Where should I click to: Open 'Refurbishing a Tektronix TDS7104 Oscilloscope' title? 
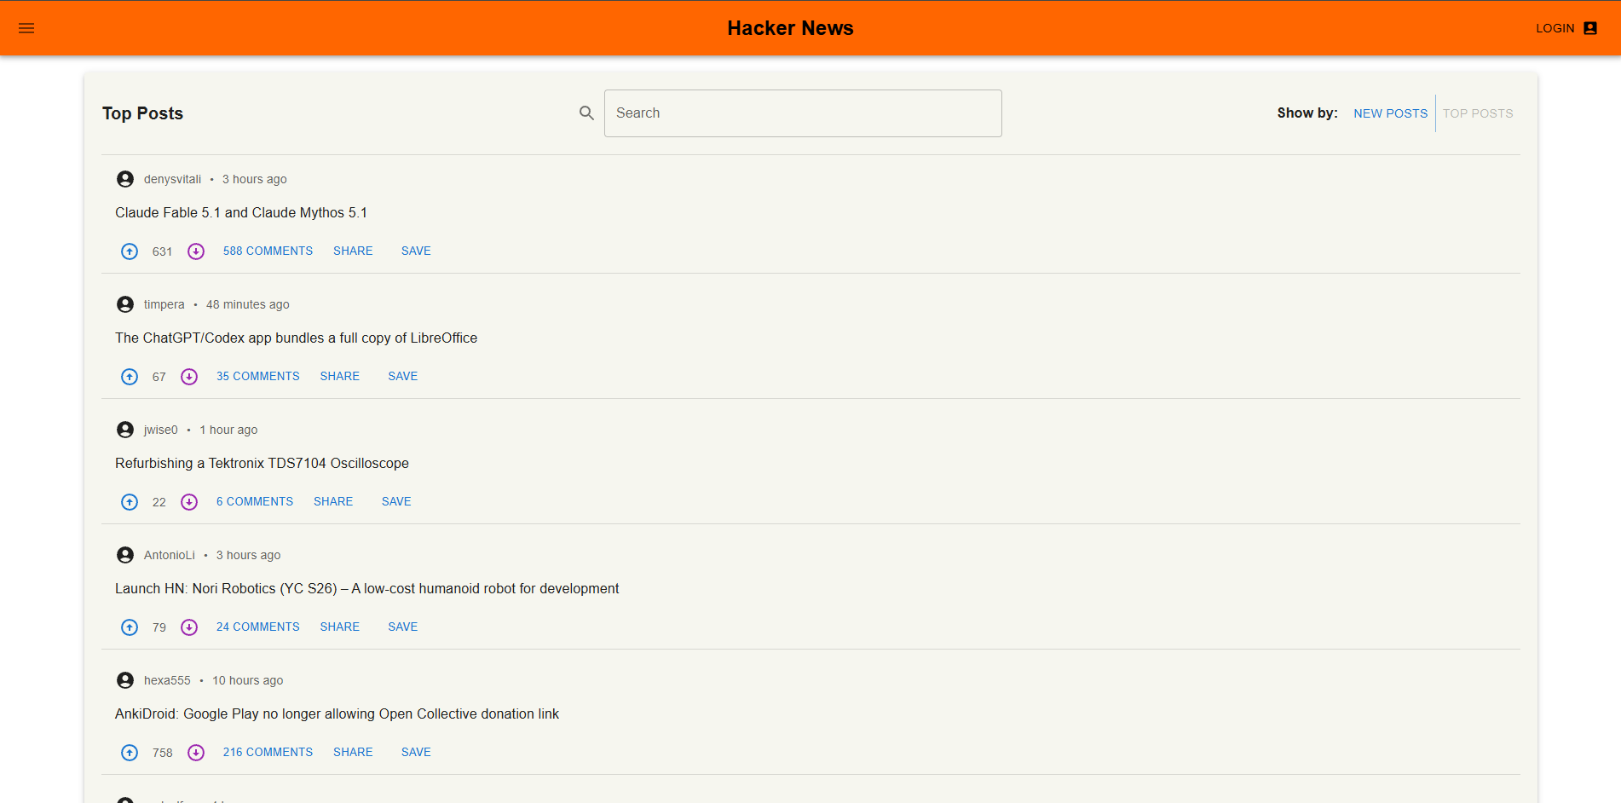[262, 464]
